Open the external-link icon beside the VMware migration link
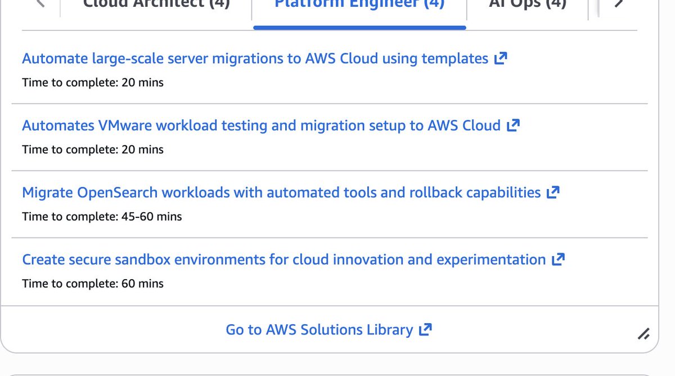Screen dimensions: 675x376 pos(513,125)
